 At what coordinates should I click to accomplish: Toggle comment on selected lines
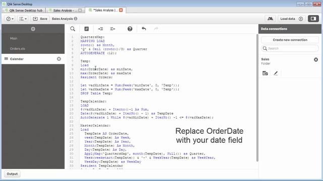click(86, 29)
